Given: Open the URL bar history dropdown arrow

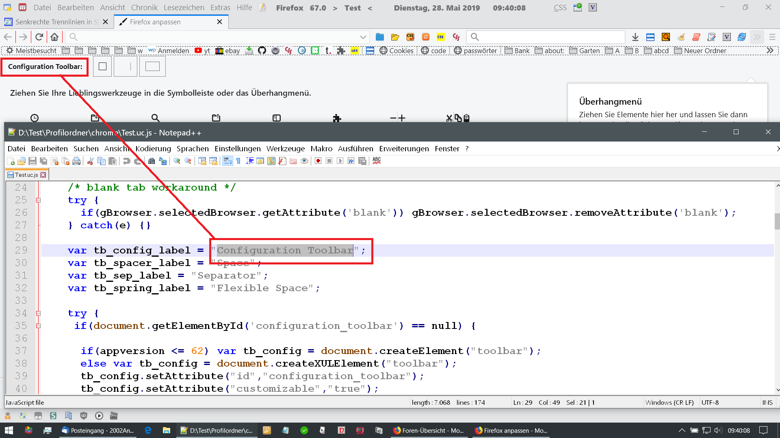Looking at the screenshot, I should tap(363, 37).
